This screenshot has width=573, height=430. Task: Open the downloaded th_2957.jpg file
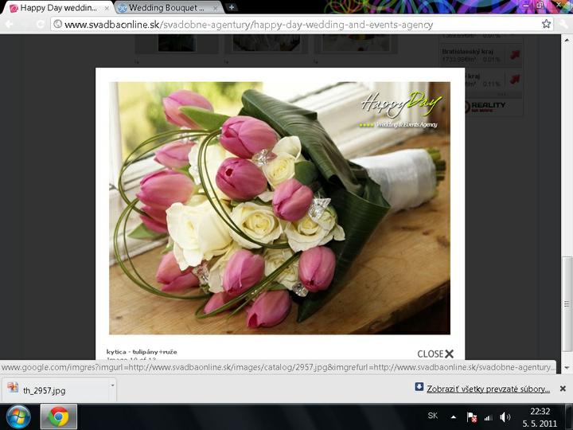pyautogui.click(x=45, y=390)
